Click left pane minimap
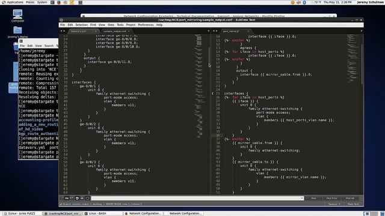Image resolution: width=385 pixels, height=216 pixels. coord(199,86)
